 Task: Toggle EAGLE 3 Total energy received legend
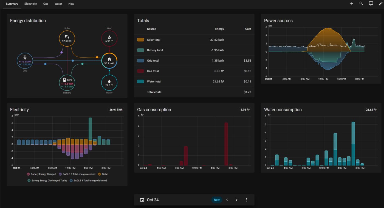[77, 174]
